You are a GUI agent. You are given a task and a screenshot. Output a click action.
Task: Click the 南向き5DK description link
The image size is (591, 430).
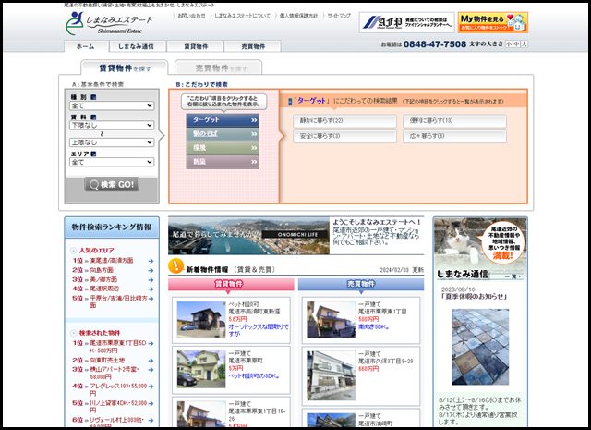[x=373, y=327]
